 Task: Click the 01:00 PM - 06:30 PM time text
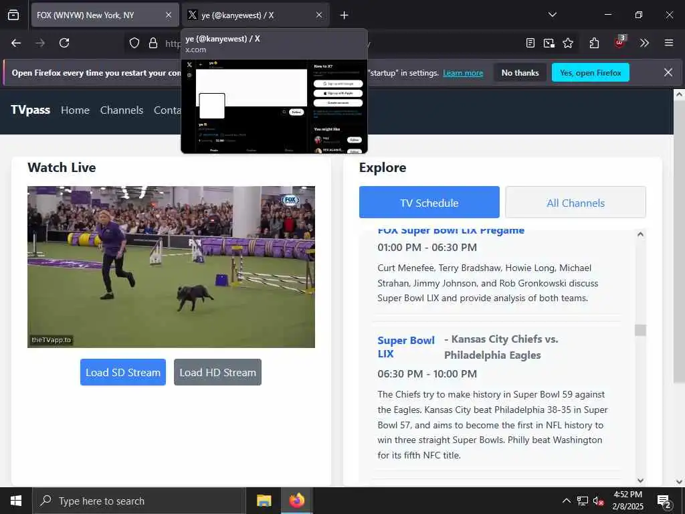pos(427,248)
